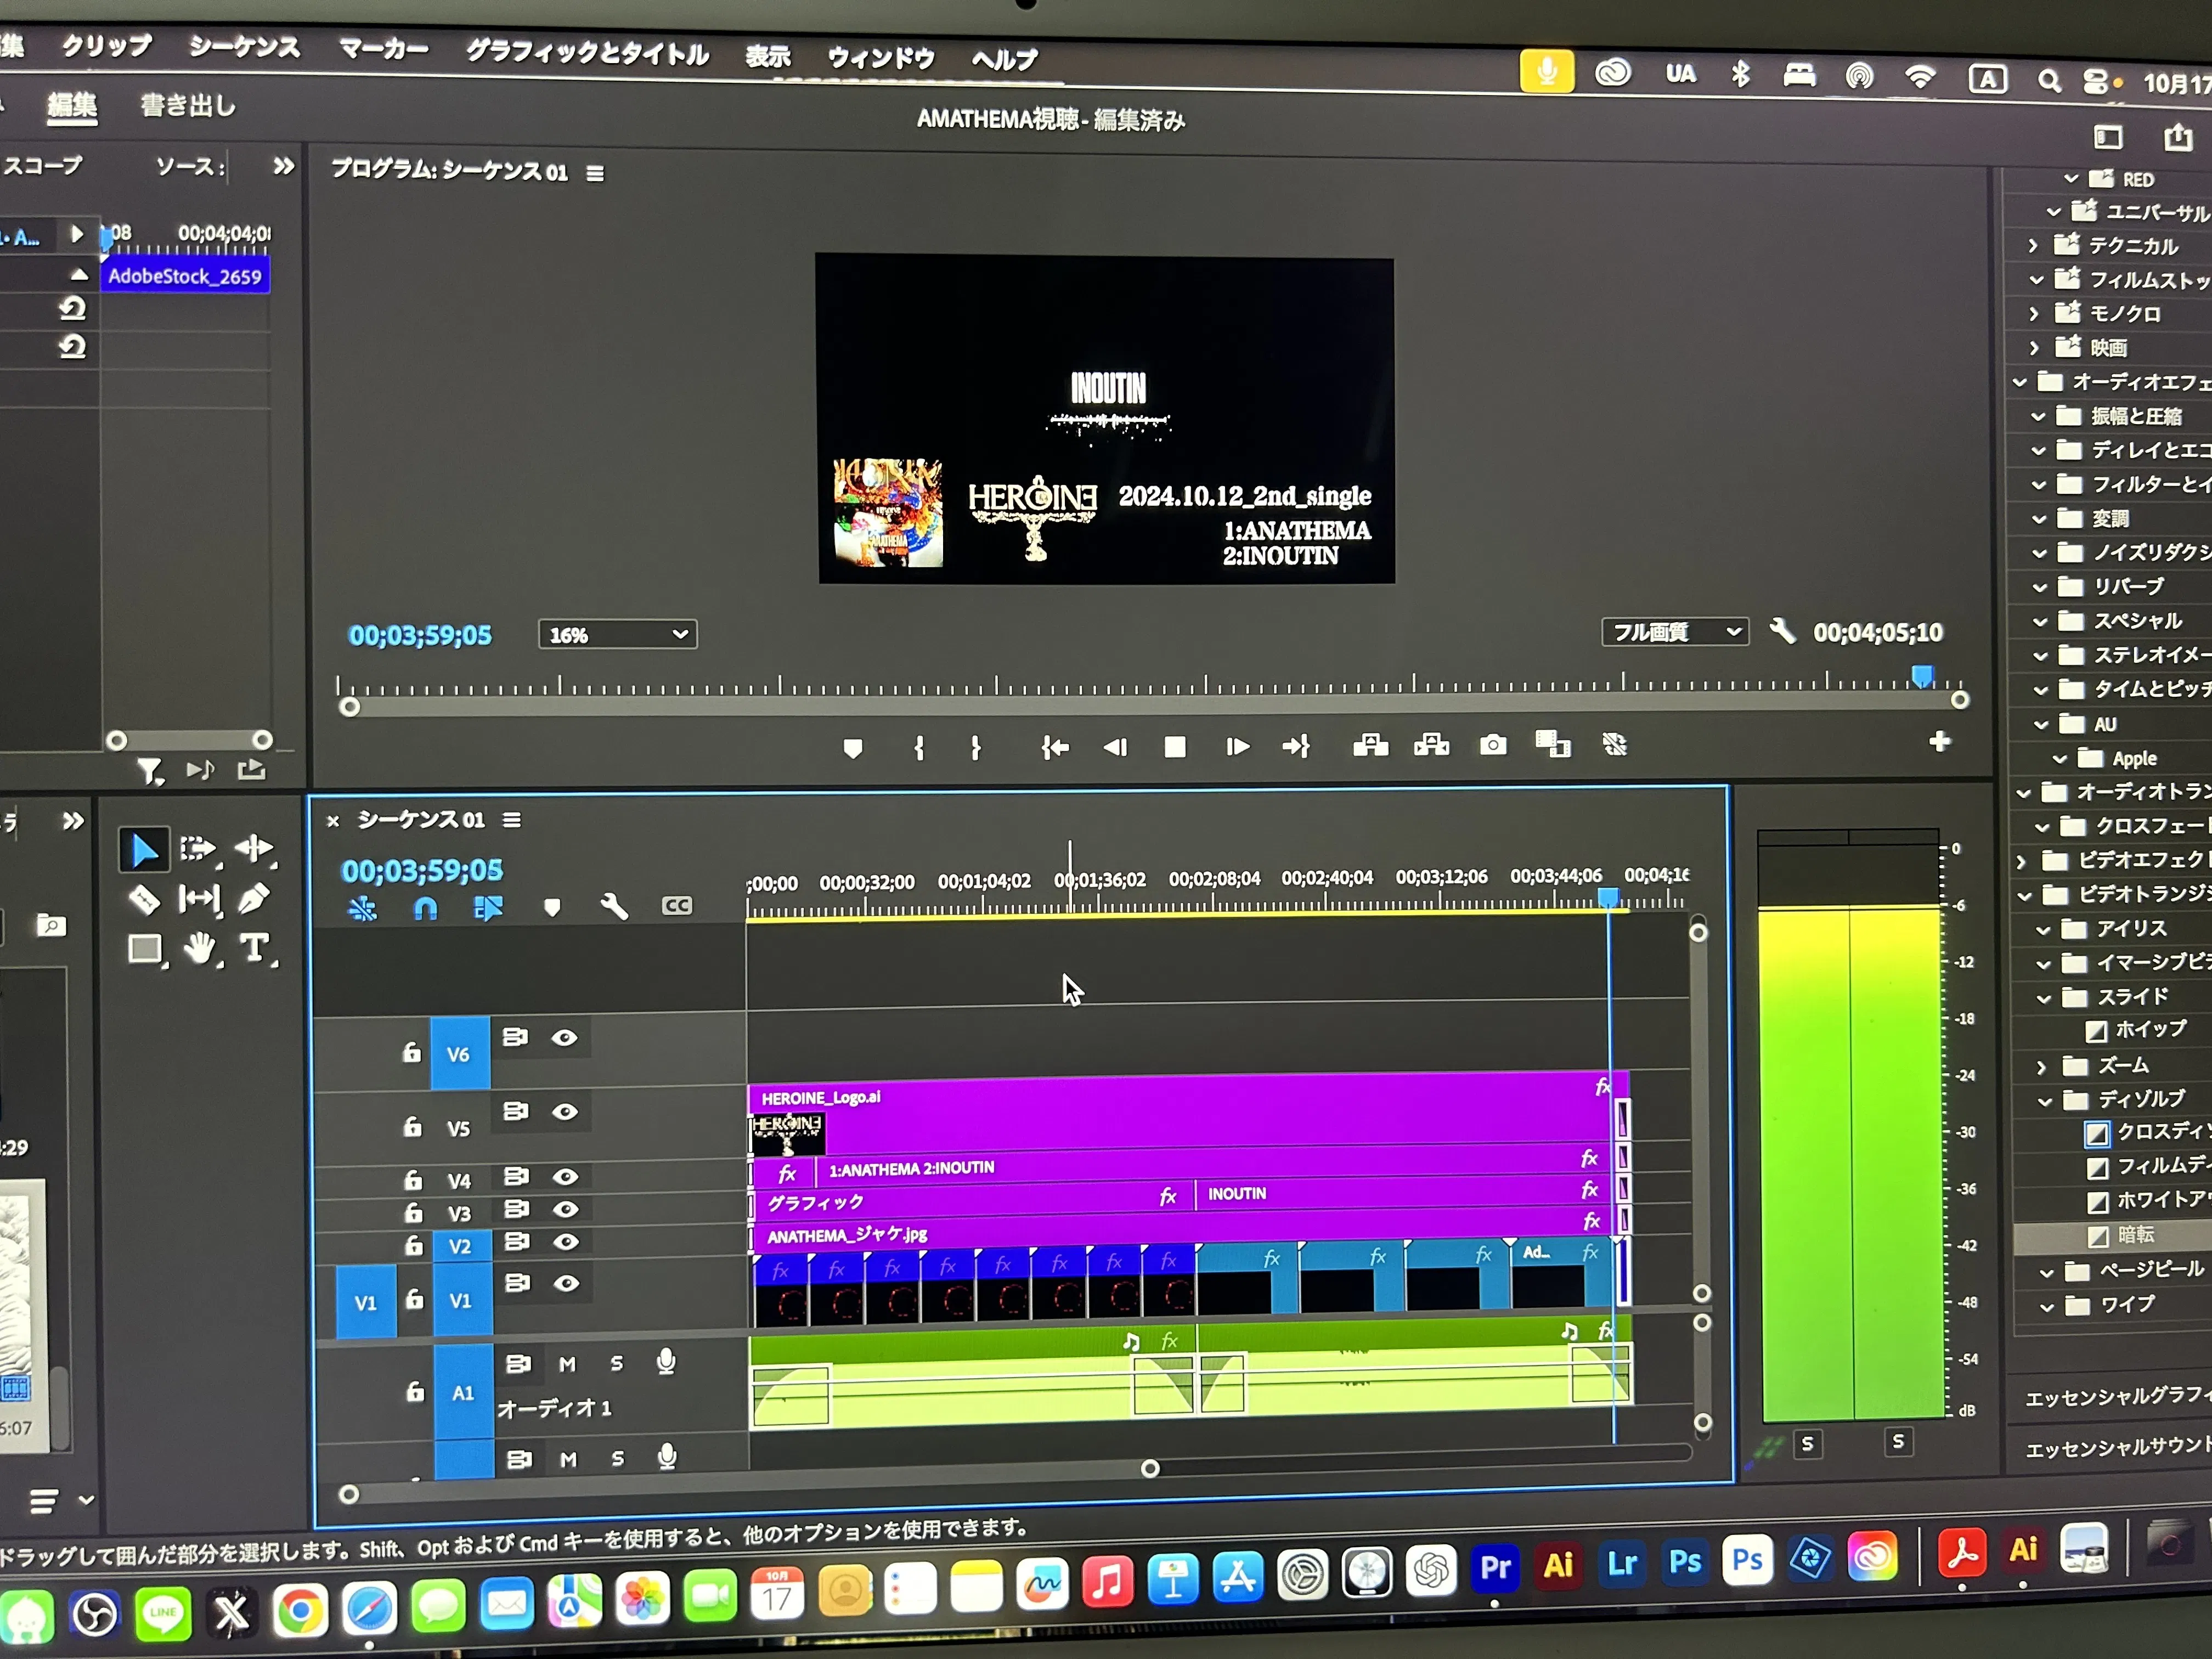Click the Stop playback button
Image resolution: width=2212 pixels, height=1659 pixels.
point(1175,747)
